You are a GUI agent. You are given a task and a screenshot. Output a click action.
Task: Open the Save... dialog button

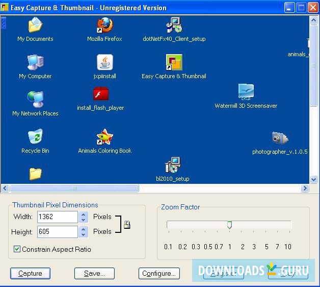tap(94, 273)
